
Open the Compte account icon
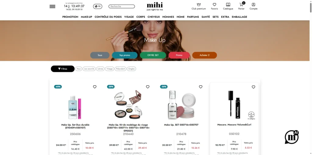[253, 5]
